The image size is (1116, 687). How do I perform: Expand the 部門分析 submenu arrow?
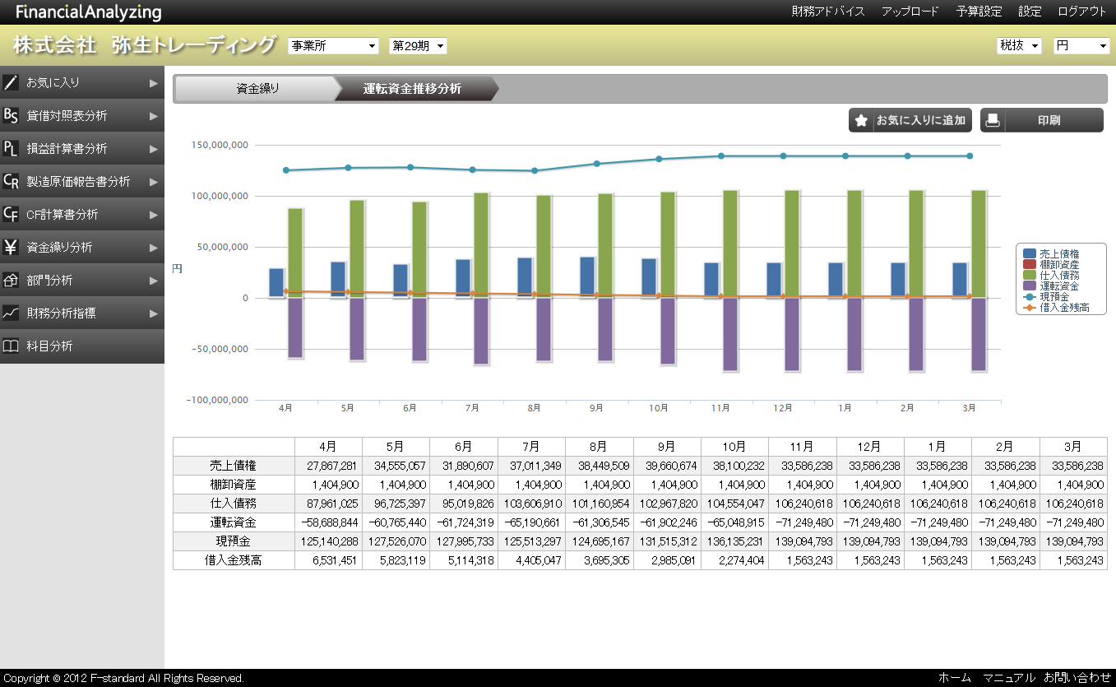154,280
